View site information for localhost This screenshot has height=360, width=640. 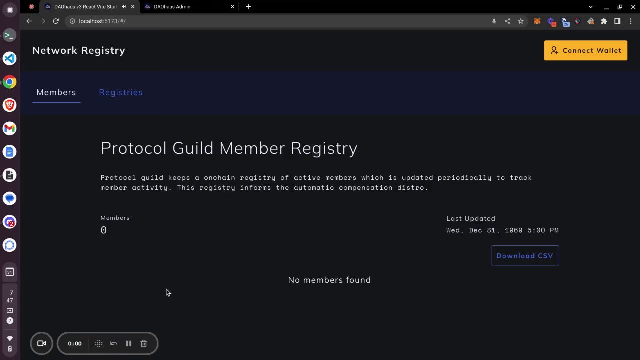[x=72, y=21]
